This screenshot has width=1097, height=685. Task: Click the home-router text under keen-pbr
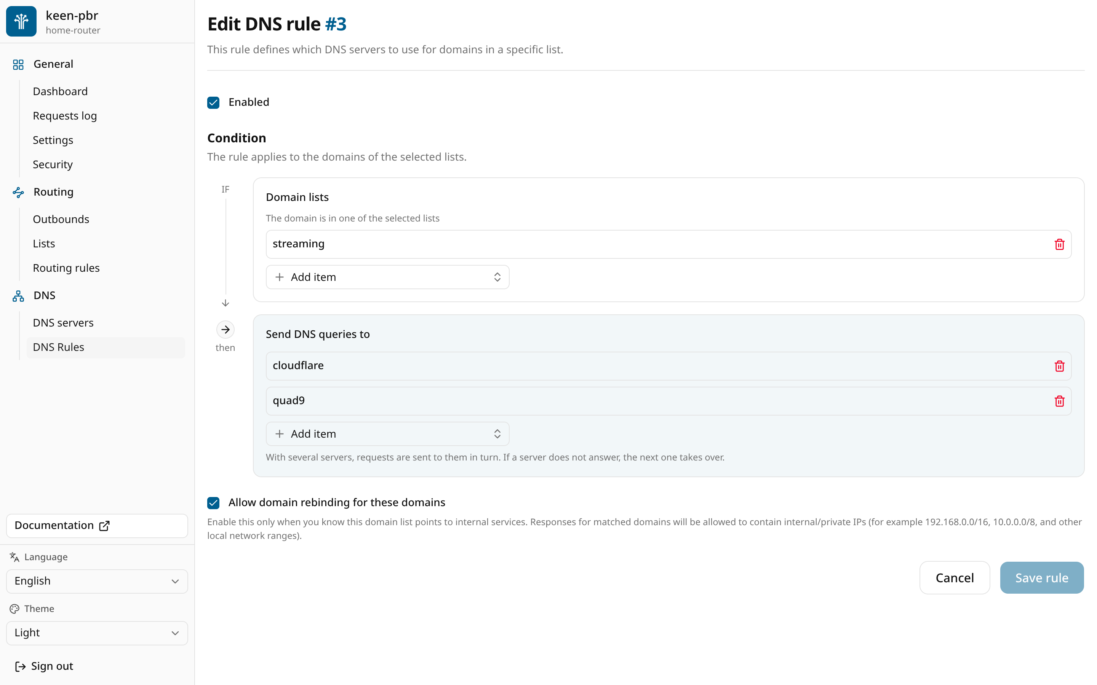click(73, 30)
